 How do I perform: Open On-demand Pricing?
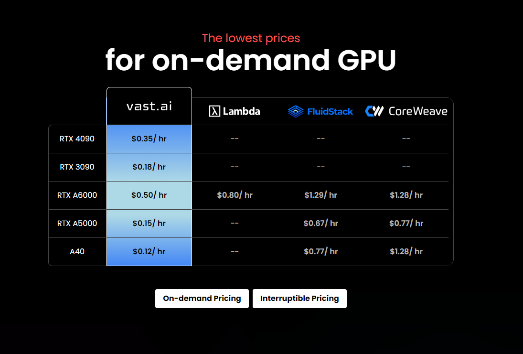tap(202, 298)
